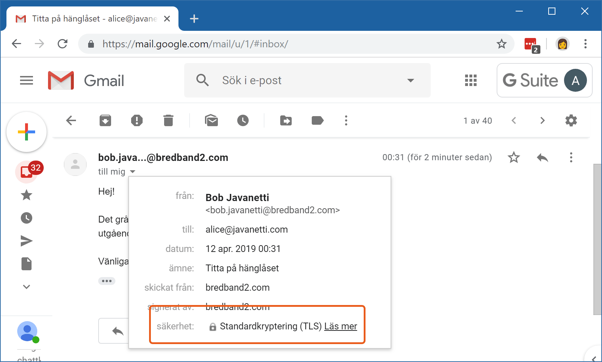
Task: Open Sent mail in sidebar
Action: click(x=27, y=241)
